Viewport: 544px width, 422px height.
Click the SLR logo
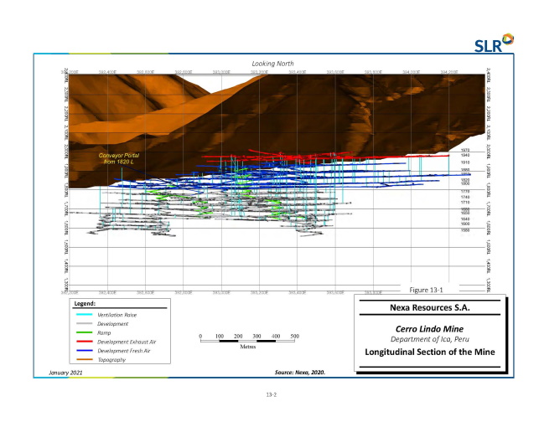[x=494, y=43]
